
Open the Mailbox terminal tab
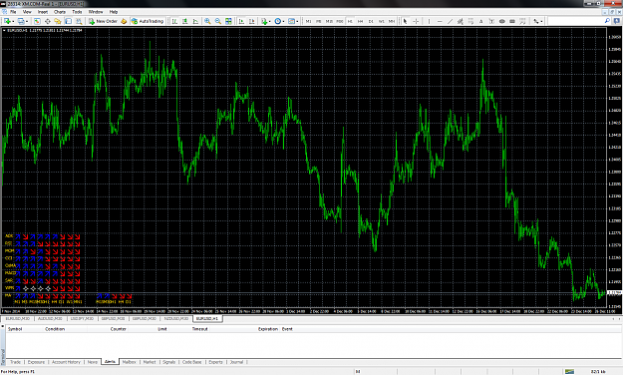[x=130, y=362]
